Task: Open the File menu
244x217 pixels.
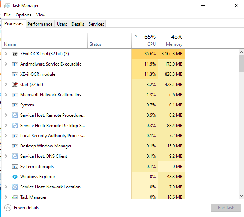Action: pyautogui.click(x=7, y=15)
